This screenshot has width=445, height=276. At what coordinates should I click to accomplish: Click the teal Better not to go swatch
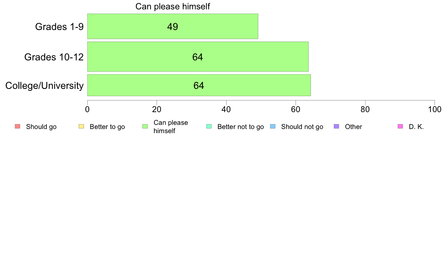click(209, 126)
